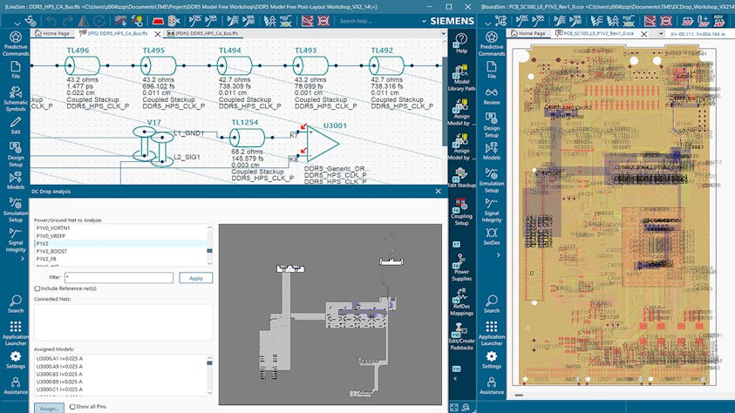Open Design Setup in LineSim sidebar

[16, 154]
